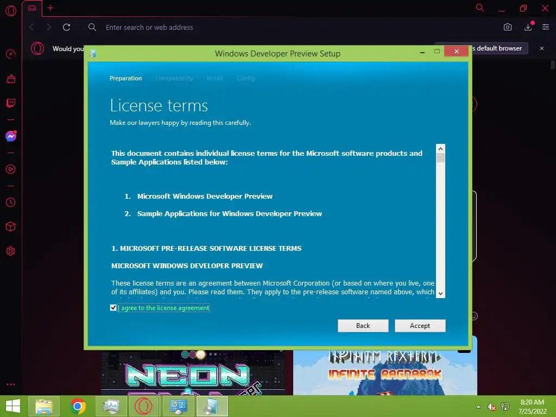Open a new tab with plus button

[x=50, y=8]
